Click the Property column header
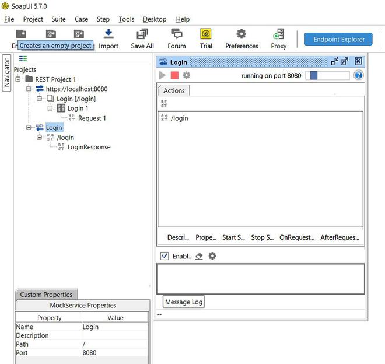385x364 pixels. 49,317
